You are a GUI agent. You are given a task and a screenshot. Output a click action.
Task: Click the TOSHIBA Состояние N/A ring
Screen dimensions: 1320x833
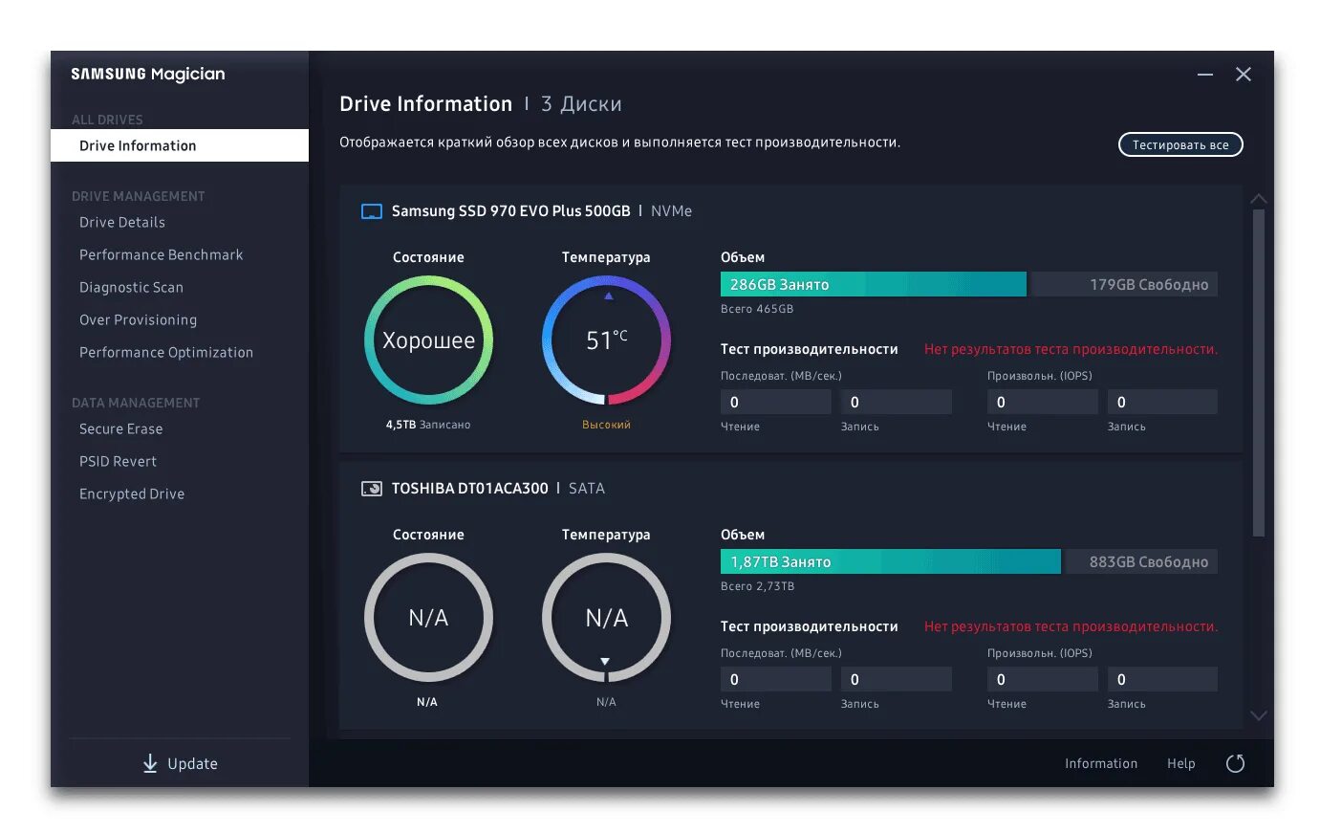[x=428, y=618]
